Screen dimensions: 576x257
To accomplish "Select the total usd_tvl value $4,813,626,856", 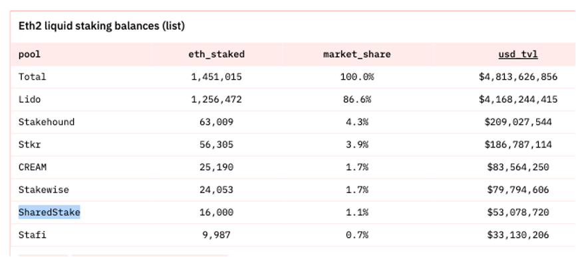I will [518, 76].
